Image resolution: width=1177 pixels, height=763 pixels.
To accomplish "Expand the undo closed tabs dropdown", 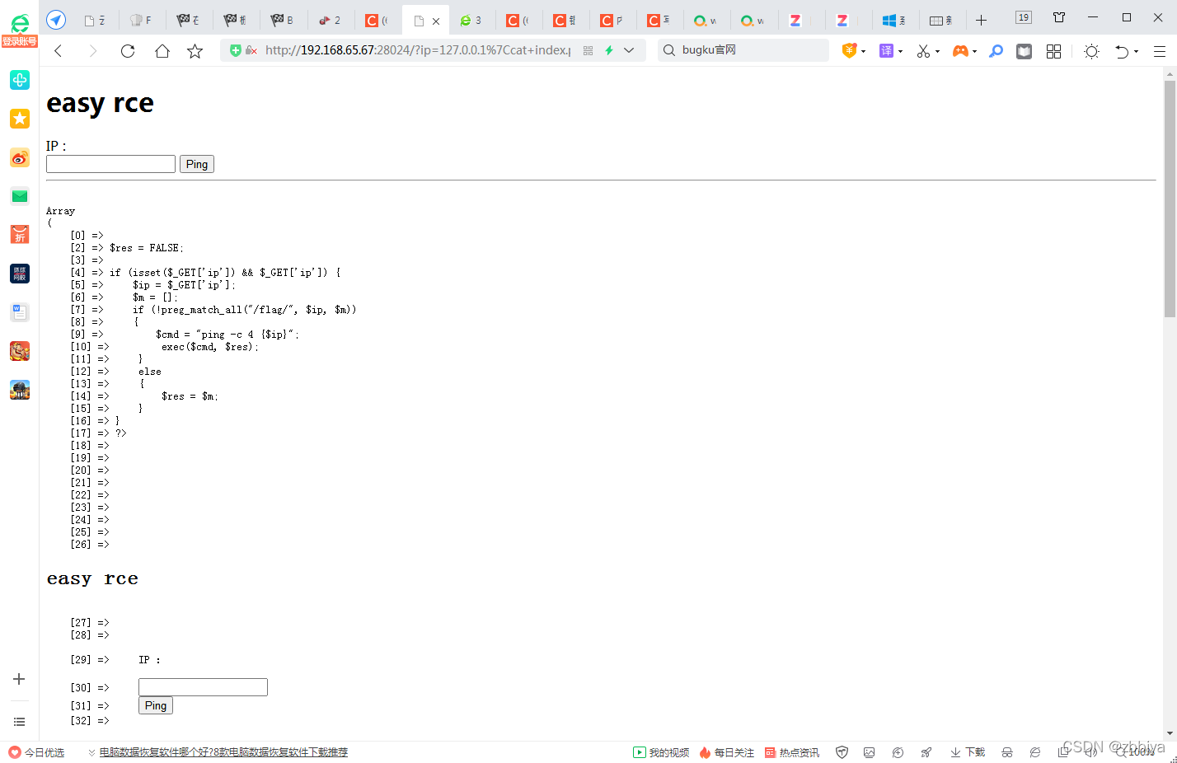I will [x=1136, y=52].
